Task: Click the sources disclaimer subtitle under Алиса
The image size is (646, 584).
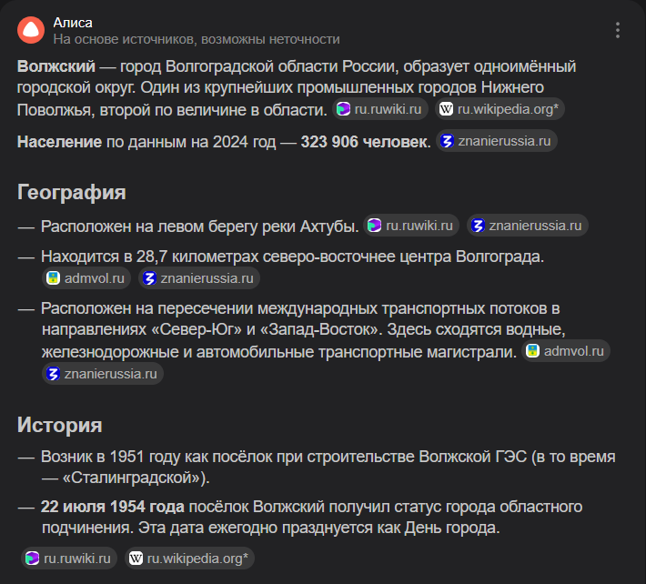Action: pyautogui.click(x=197, y=39)
